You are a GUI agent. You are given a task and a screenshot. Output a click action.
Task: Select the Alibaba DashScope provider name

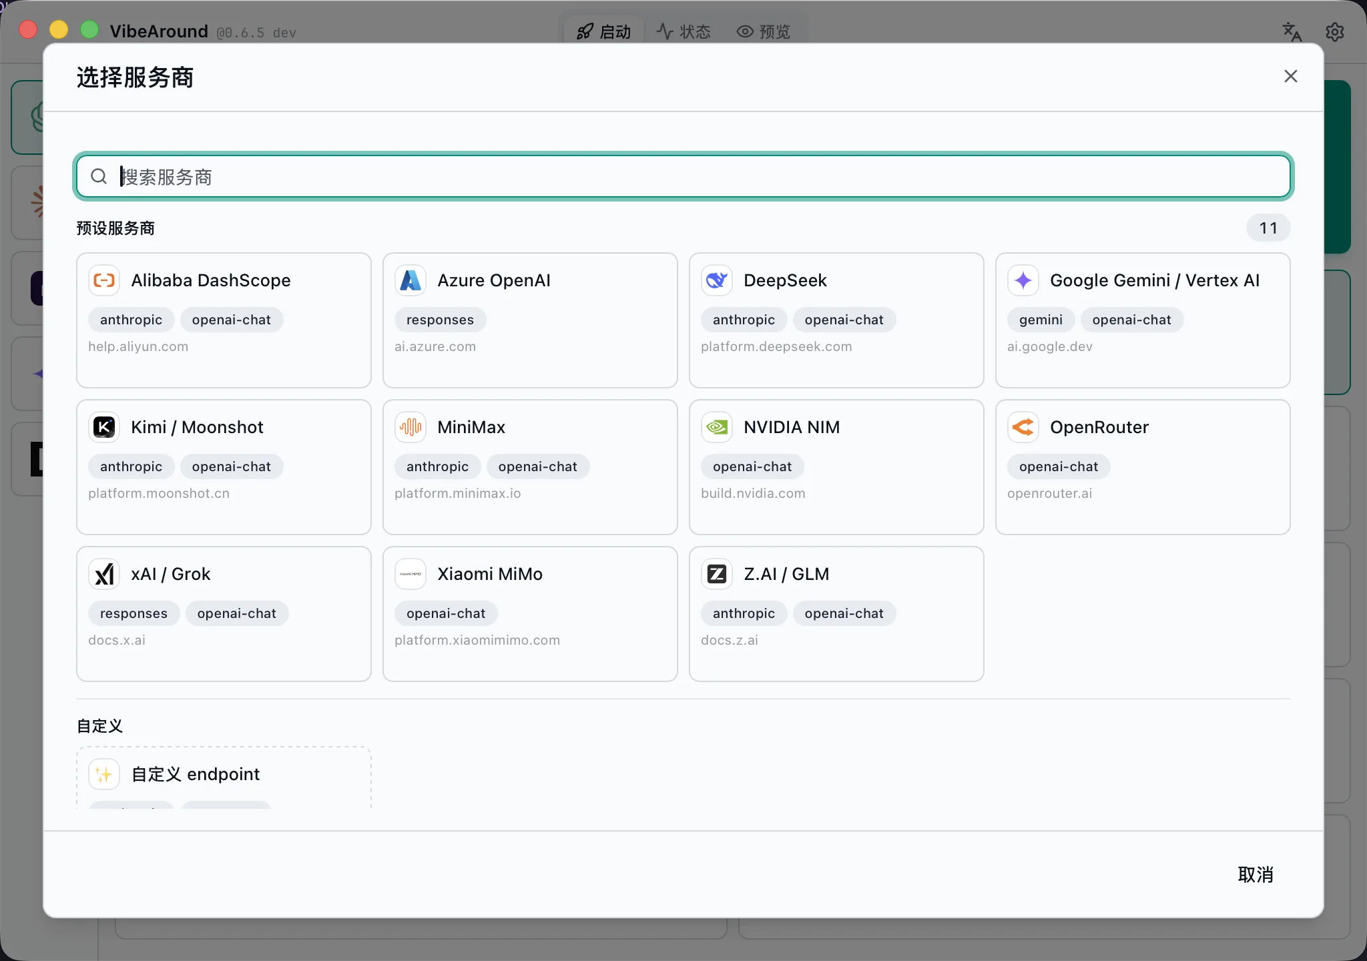(211, 280)
